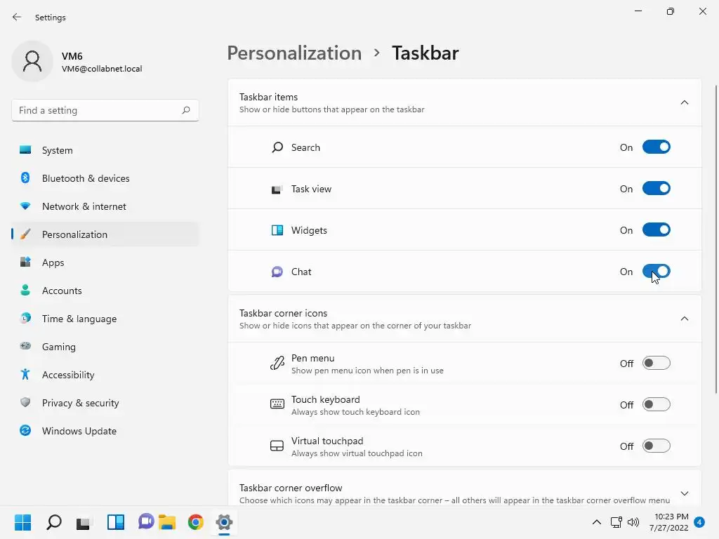
Task: Click the Apps icon in sidebar
Action: coord(25,262)
